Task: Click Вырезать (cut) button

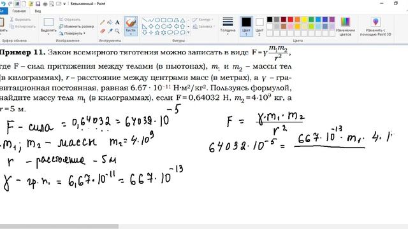Action: 20,20
